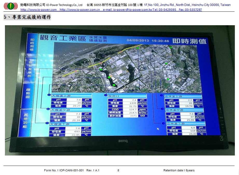239x175 pixels.
Task: Click the blue dot beside 大堀溪上游
Action: [49, 95]
